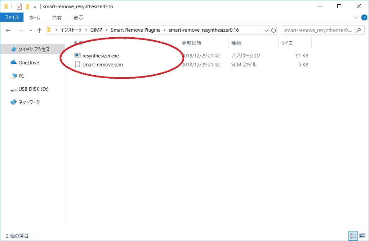
Task: Click the folder icon in address bar
Action: [49, 30]
